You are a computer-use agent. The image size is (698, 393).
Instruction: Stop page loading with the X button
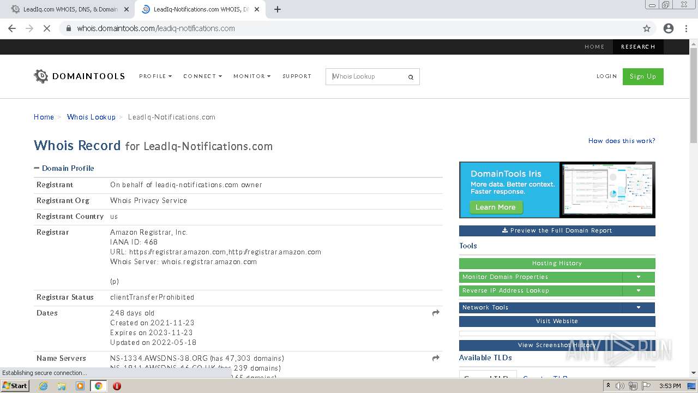[47, 28]
